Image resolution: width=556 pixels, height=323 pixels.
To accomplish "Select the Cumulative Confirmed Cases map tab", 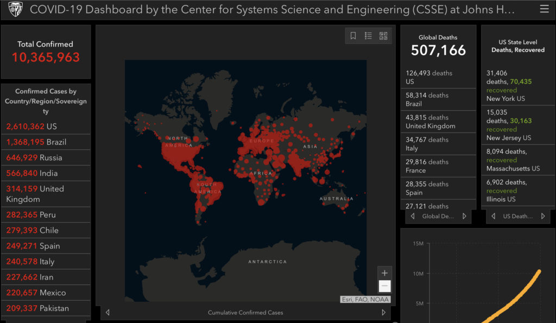I will pos(245,312).
